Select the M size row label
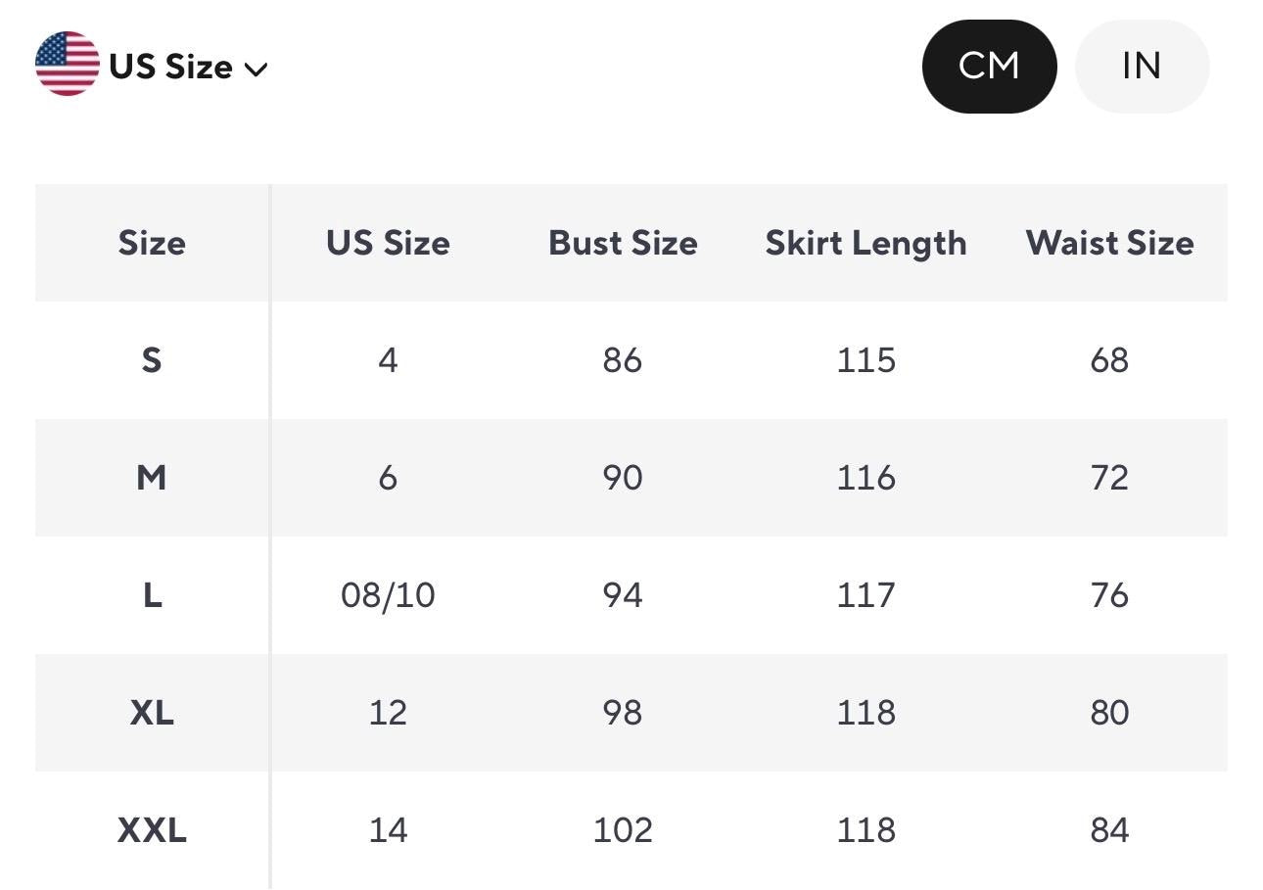 click(152, 478)
